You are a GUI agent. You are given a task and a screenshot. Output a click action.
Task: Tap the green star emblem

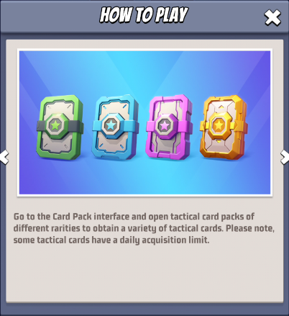pyautogui.click(x=55, y=125)
